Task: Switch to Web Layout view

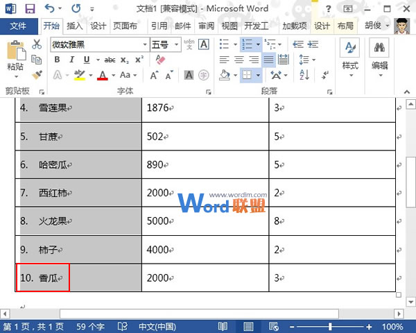Action: 274,326
